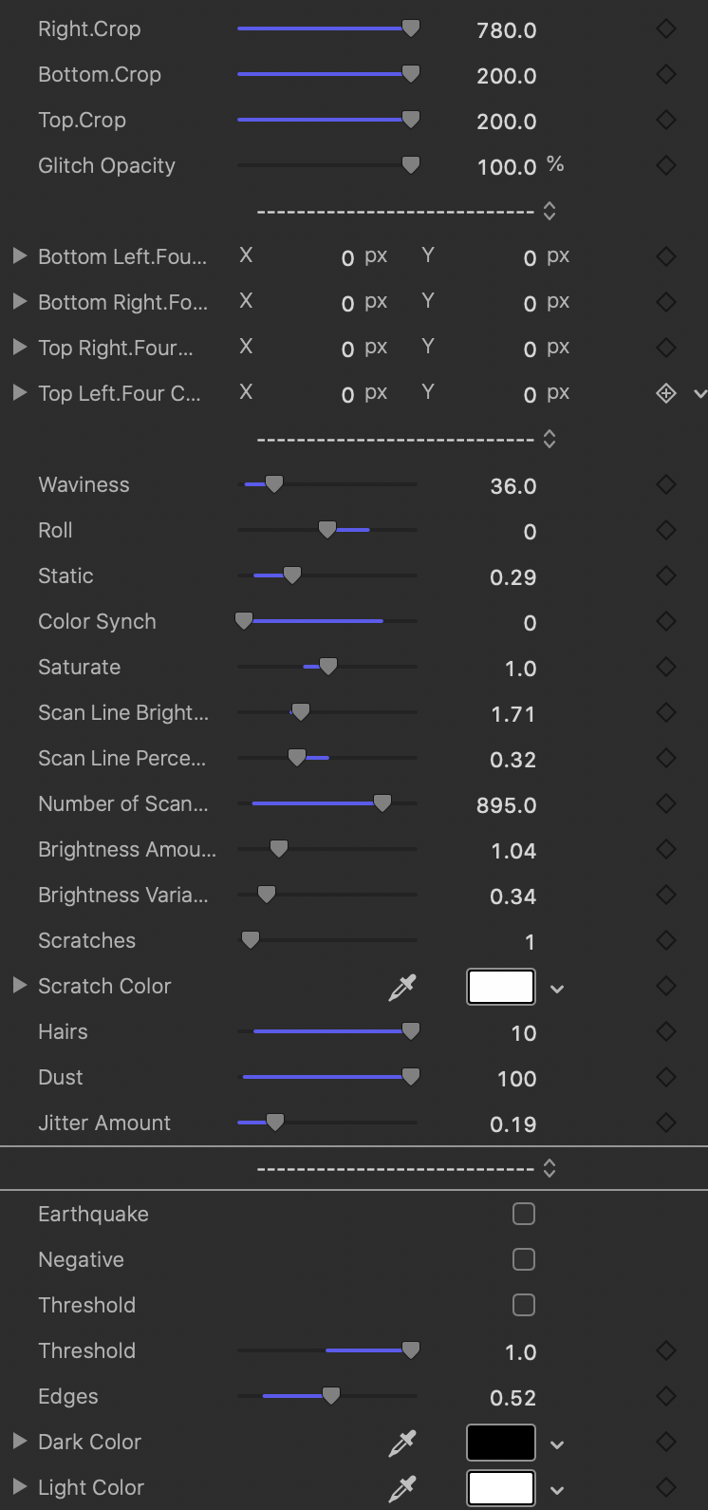Expand the Scratch Color disclosure triangle

[19, 986]
